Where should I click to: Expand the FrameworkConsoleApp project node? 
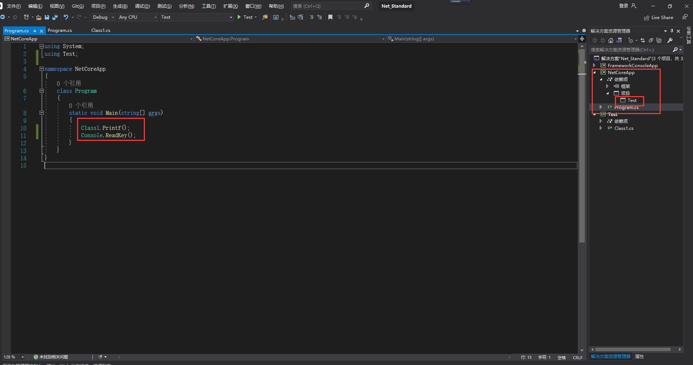click(x=594, y=65)
